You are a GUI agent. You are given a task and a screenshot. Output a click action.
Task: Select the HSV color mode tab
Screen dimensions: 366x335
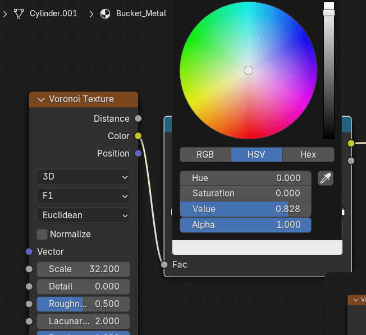tap(257, 154)
